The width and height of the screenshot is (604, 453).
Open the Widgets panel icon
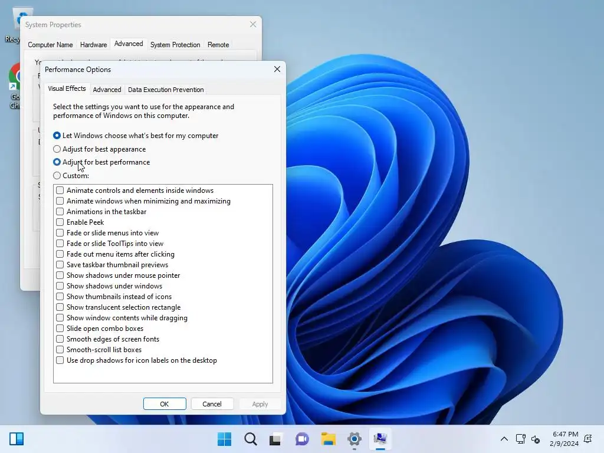(x=17, y=439)
